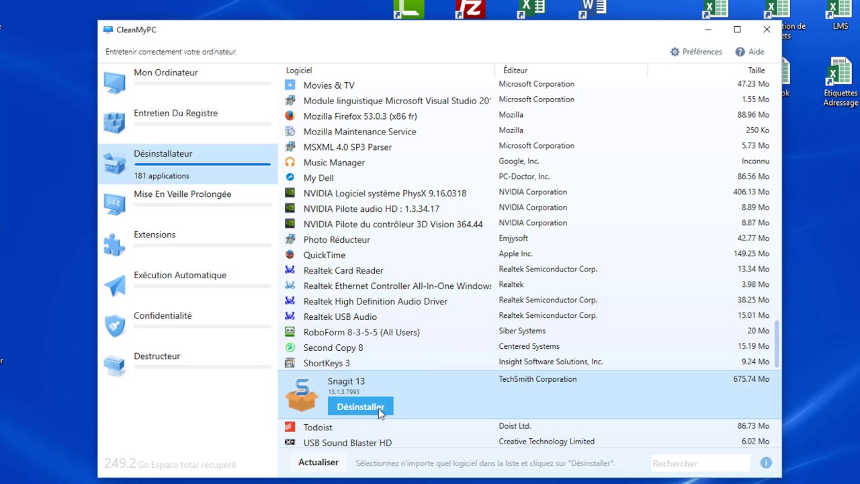Viewport: 860px width, 484px height.
Task: Click the Confidentialité shield icon
Action: point(114,325)
